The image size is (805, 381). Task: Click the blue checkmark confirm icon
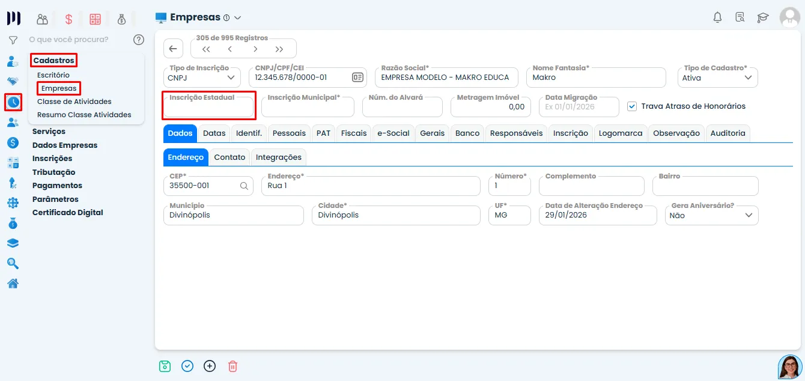point(187,366)
